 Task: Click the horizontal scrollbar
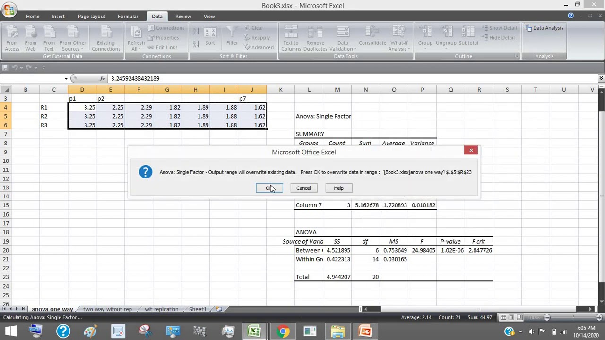[x=477, y=309]
